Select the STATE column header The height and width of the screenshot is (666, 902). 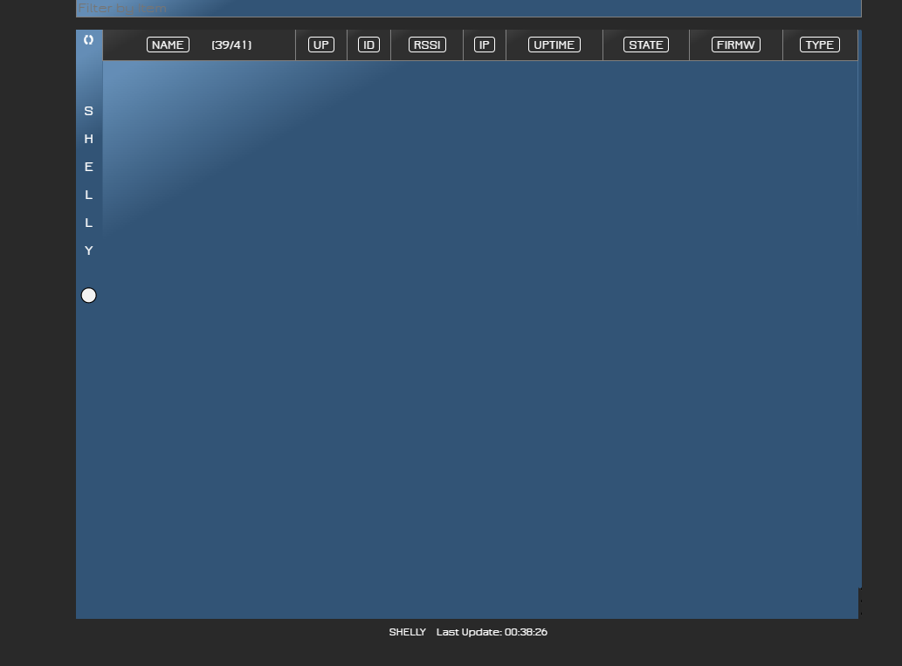(x=646, y=45)
